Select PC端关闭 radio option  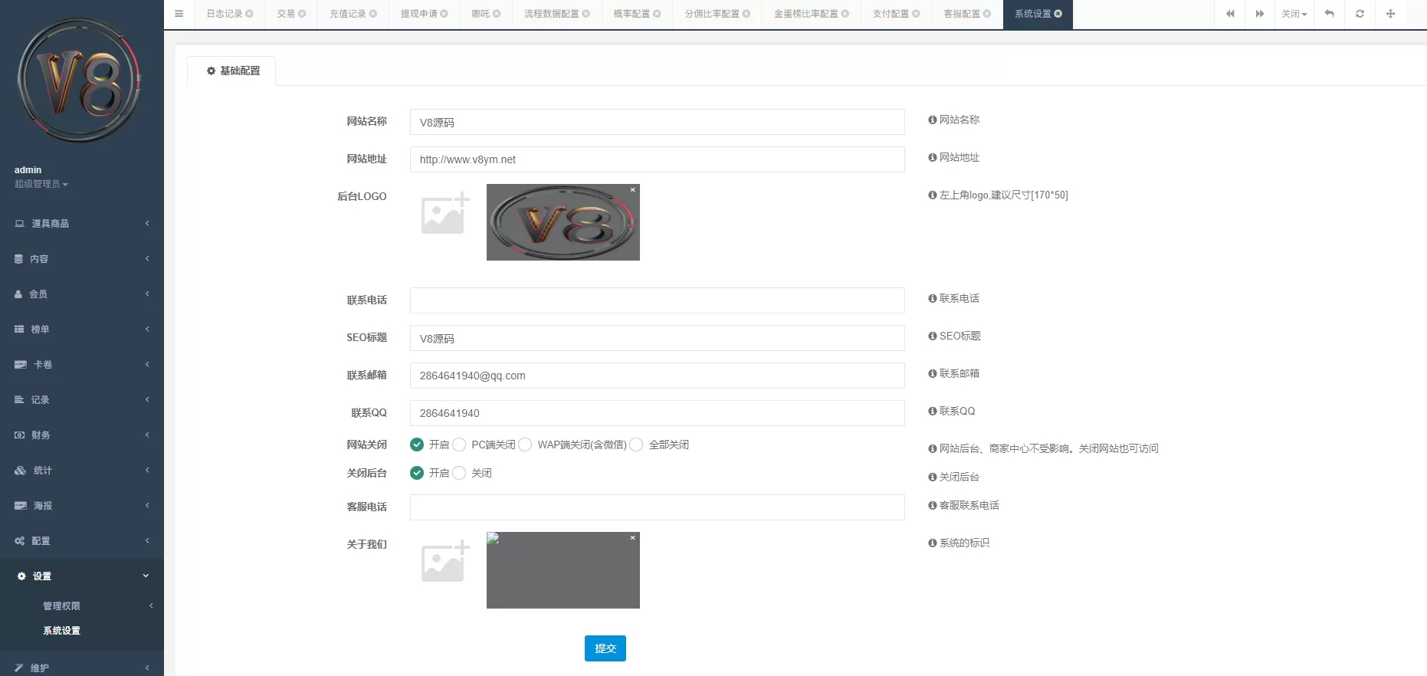[459, 445]
